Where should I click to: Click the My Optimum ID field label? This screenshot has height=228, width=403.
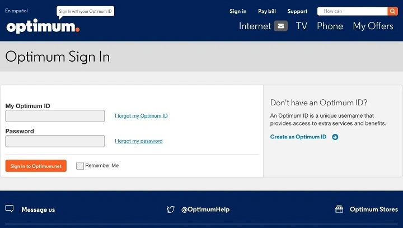click(x=28, y=106)
